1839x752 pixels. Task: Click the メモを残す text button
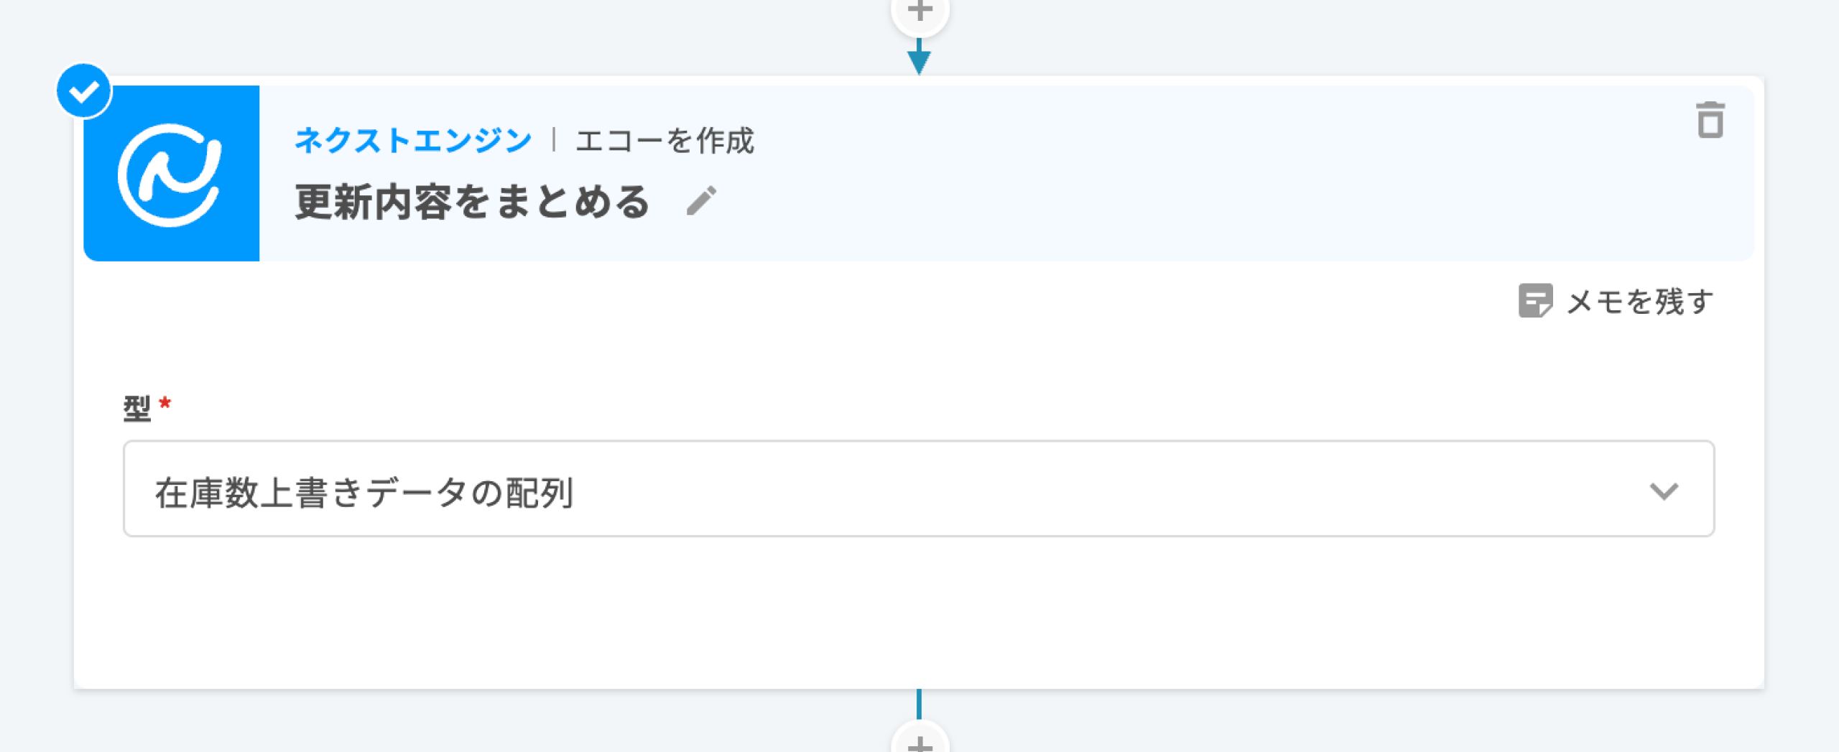click(1639, 302)
